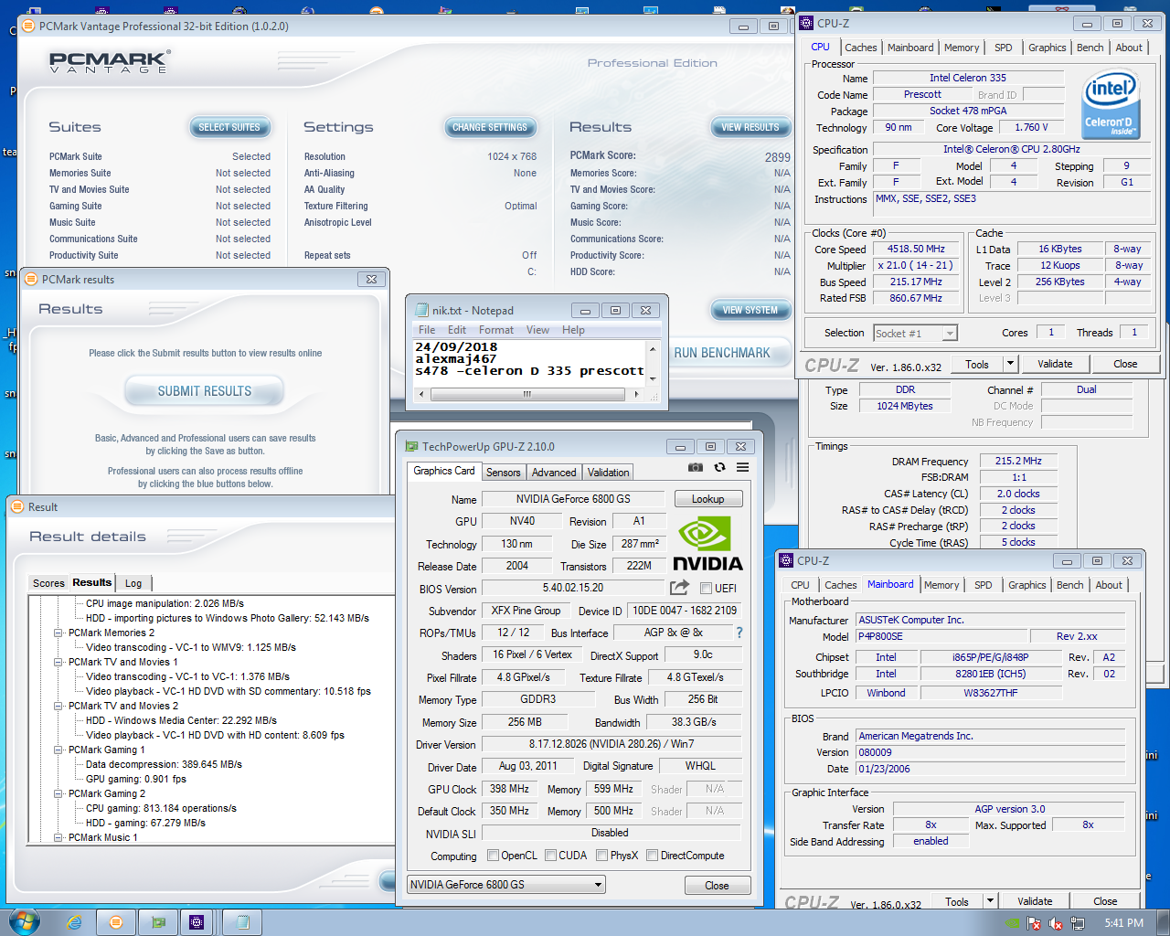
Task: Click the top CPU-Z window title icon
Action: tap(806, 23)
